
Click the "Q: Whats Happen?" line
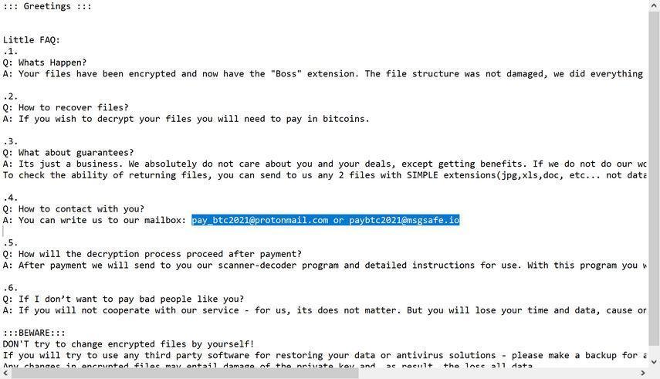45,63
